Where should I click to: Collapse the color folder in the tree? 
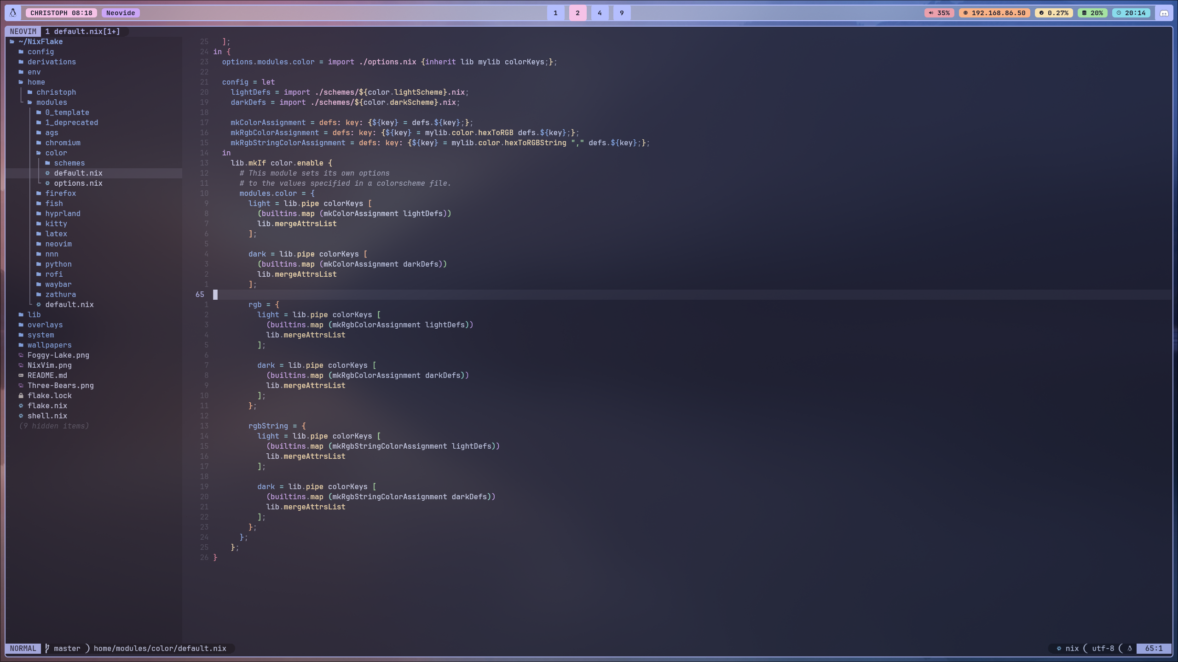[56, 153]
